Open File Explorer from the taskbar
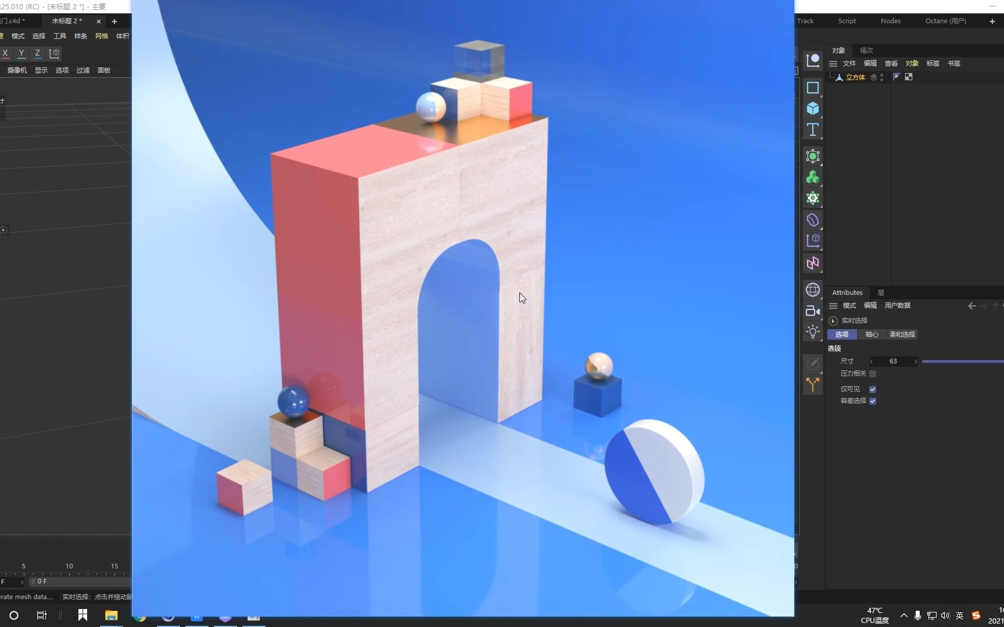 [111, 615]
